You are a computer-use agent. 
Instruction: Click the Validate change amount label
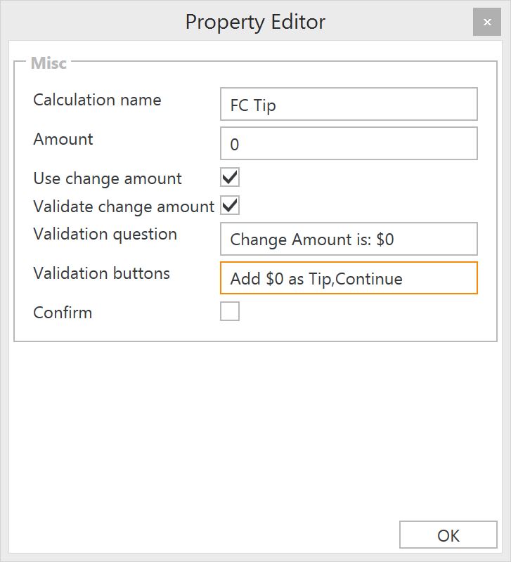124,207
